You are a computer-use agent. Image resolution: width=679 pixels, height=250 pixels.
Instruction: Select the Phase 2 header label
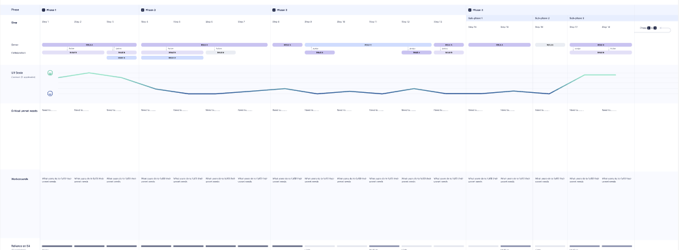(150, 10)
